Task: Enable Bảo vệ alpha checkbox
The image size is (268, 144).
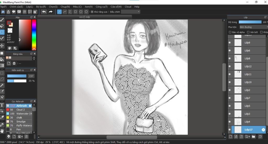Action: (x=230, y=32)
